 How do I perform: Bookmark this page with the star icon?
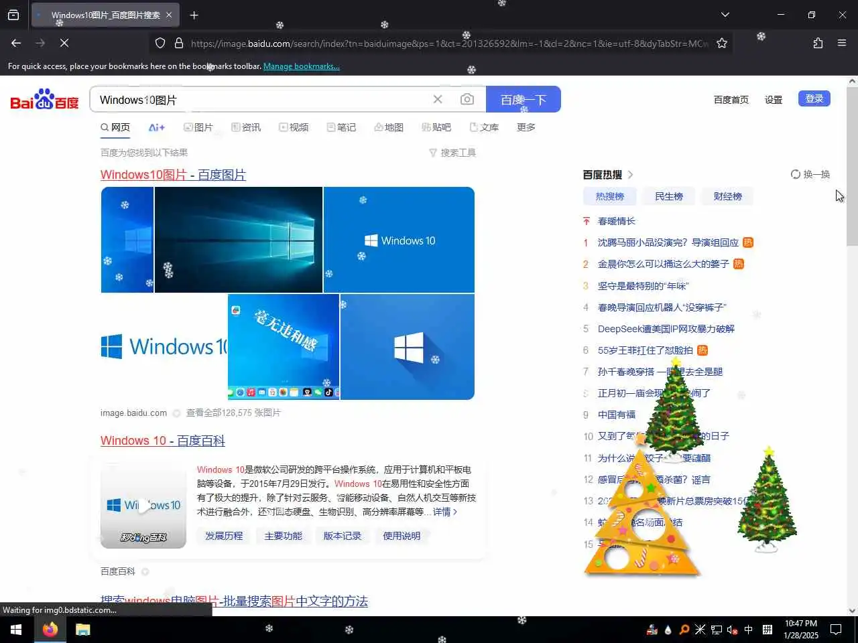point(722,43)
